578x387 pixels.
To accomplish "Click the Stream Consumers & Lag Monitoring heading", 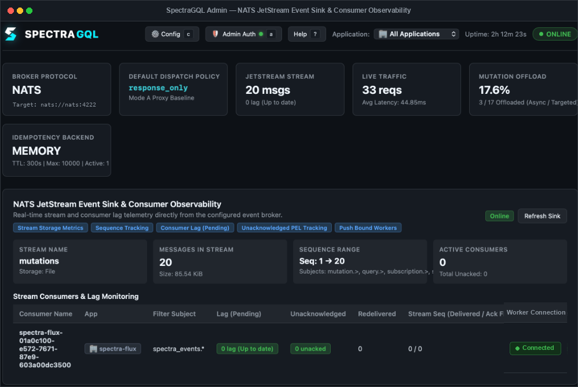I will coord(76,296).
